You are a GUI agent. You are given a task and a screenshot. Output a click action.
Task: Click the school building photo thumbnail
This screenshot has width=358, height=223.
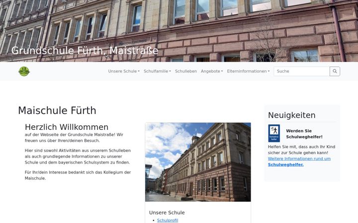198,162
